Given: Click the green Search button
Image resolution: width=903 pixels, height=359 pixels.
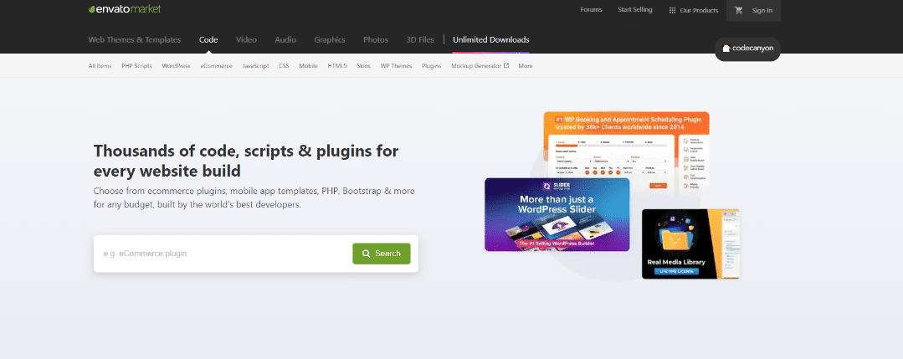Looking at the screenshot, I should point(382,254).
